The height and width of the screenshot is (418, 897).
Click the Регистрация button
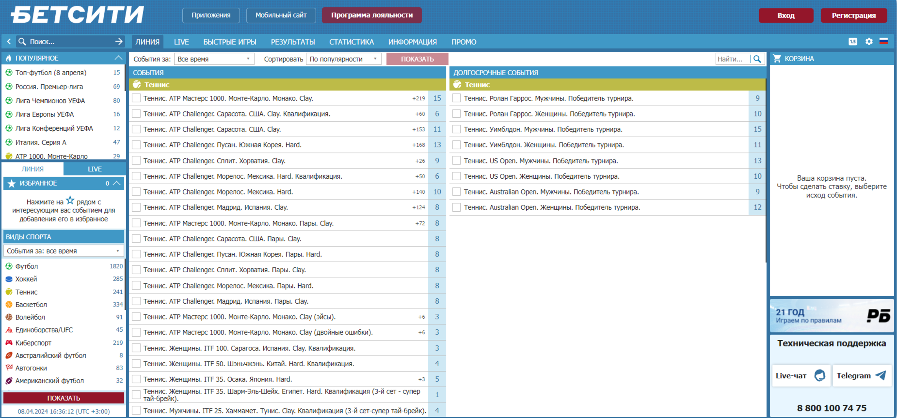pos(854,15)
